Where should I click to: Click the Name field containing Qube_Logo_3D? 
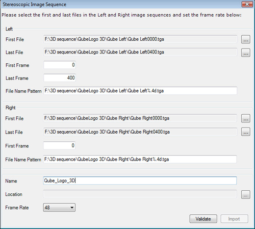coord(140,181)
